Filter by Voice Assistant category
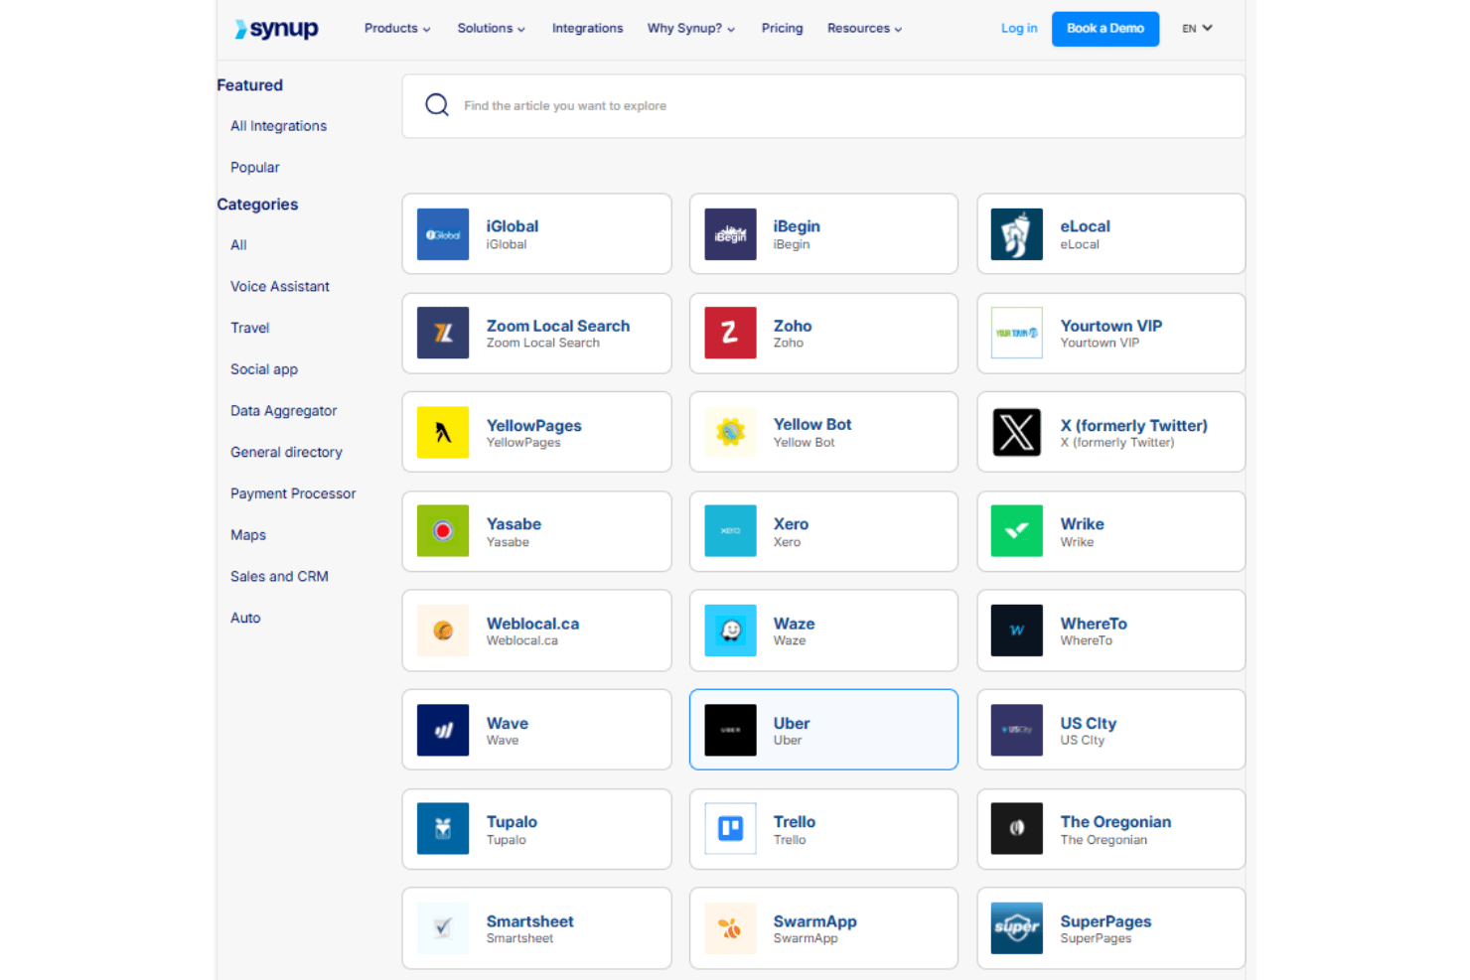The width and height of the screenshot is (1470, 980). 280,287
